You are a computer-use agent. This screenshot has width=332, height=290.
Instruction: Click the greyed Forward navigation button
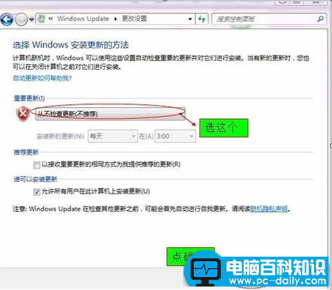tap(21, 19)
